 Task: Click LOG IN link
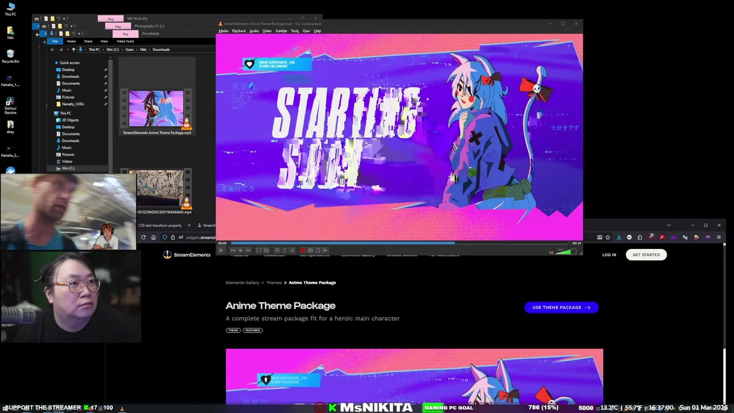point(609,255)
